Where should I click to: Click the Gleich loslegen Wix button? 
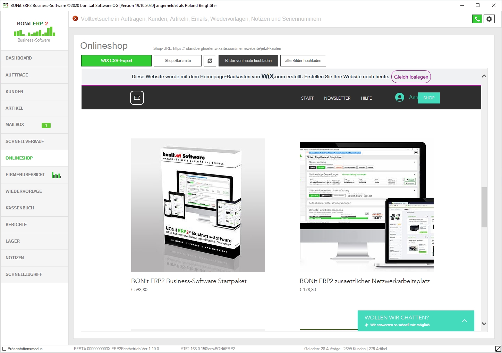coord(411,77)
